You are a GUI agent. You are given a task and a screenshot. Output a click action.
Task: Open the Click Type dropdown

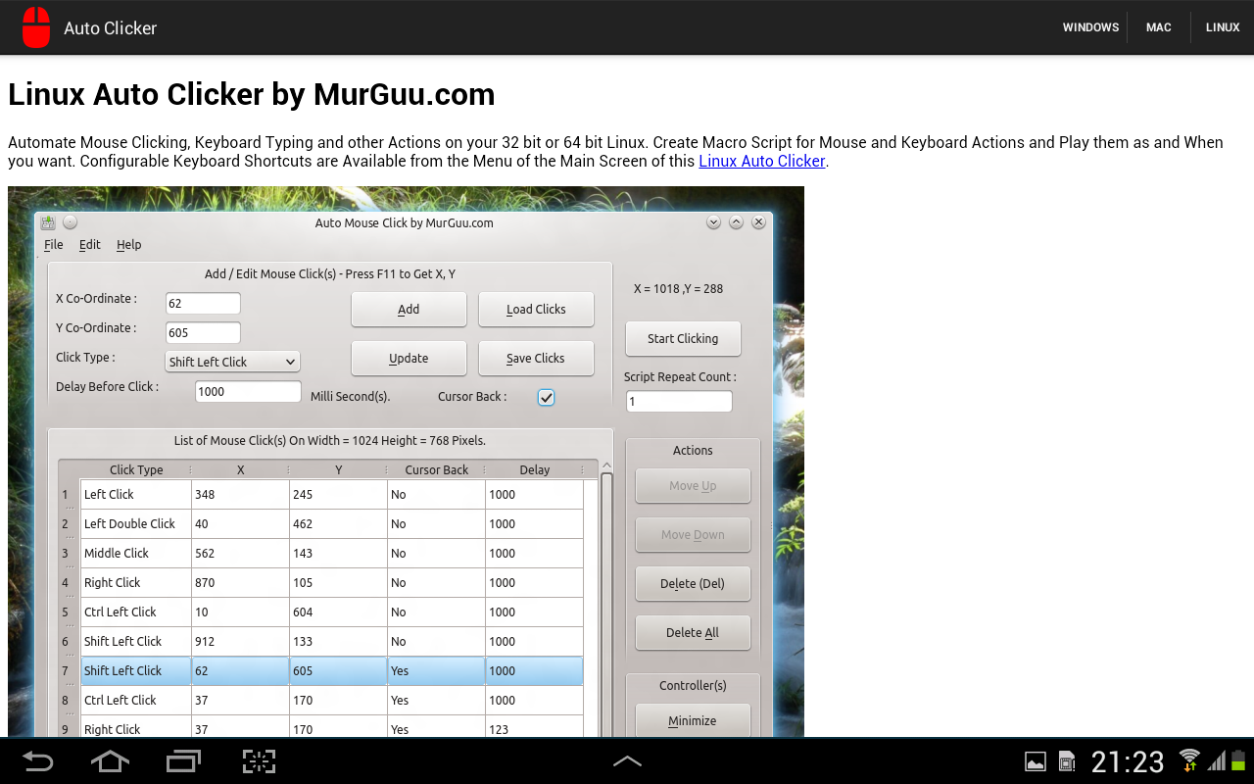[x=232, y=361]
